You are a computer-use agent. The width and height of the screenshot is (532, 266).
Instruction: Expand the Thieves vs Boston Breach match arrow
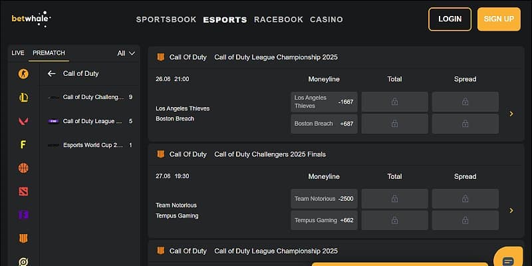tap(511, 114)
